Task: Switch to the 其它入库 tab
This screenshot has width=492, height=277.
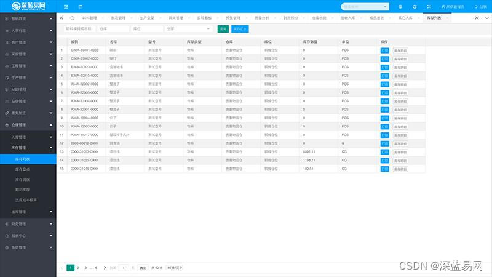Action: (405, 18)
